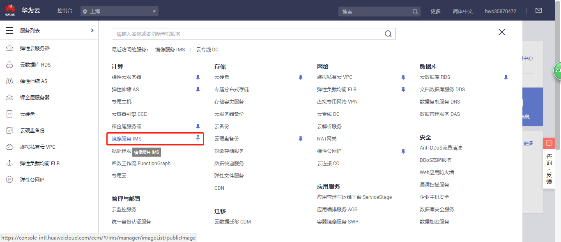Open the 上海二 region dropdown

pyautogui.click(x=120, y=11)
